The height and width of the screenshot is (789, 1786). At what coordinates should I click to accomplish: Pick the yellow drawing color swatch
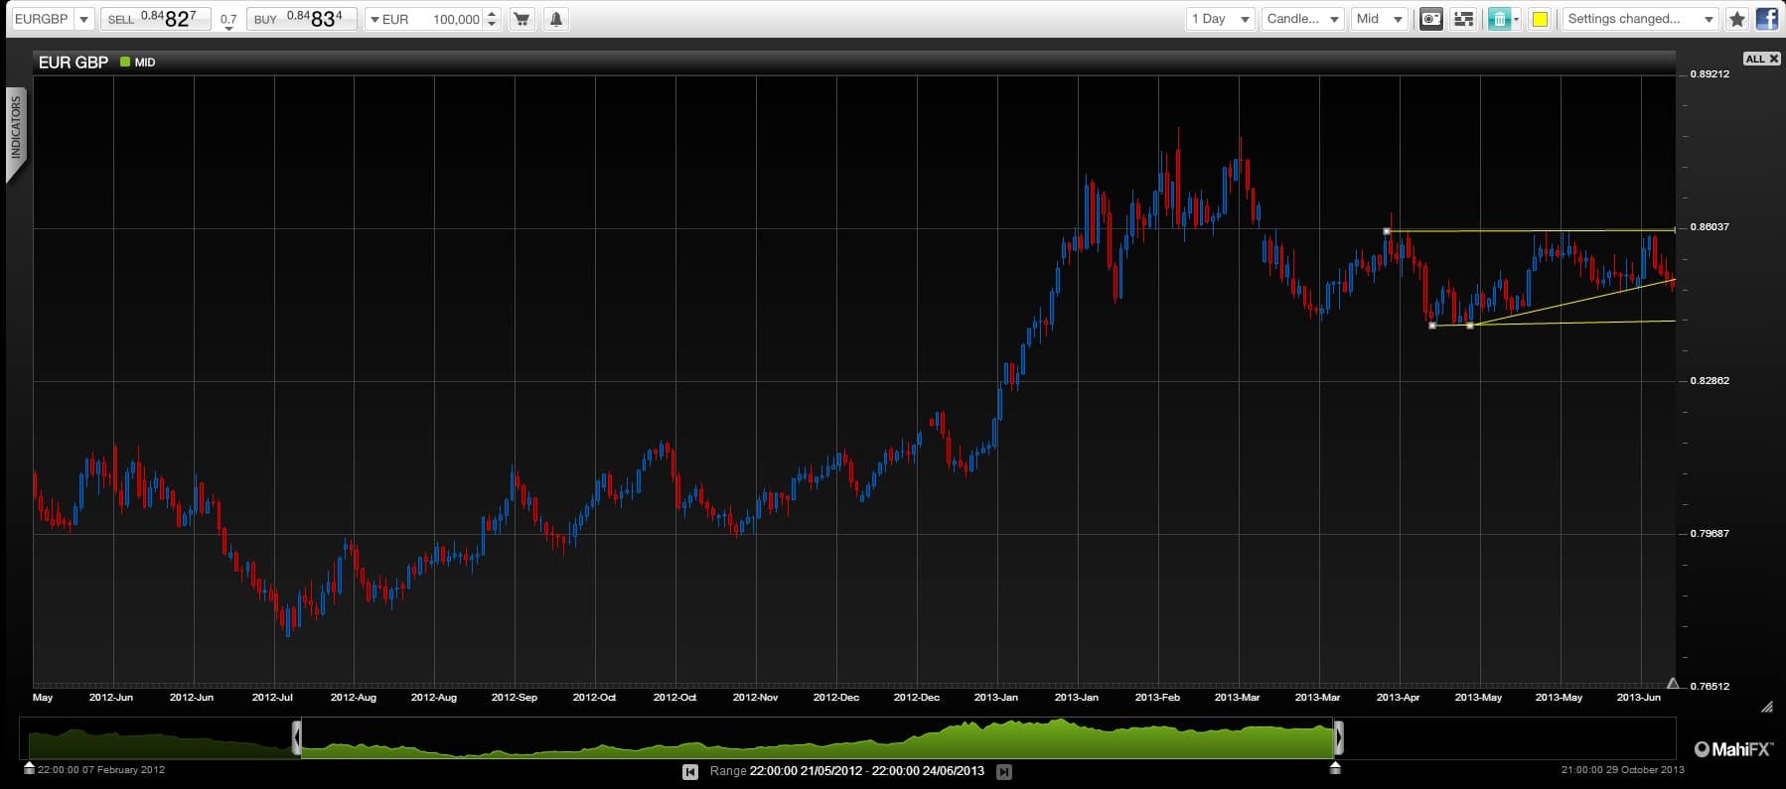tap(1540, 19)
